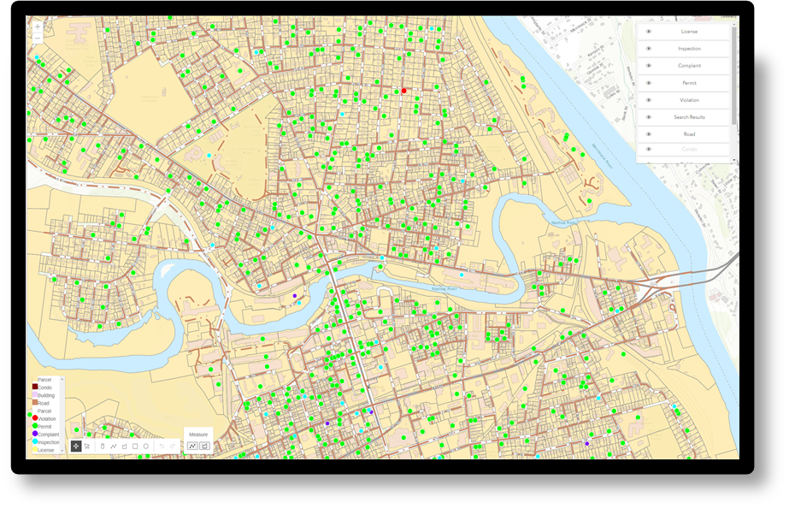Screen dimensions: 789x509
Task: Hide the Complaint layer with eye icon
Action: tap(649, 66)
